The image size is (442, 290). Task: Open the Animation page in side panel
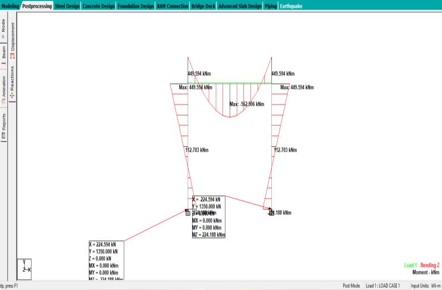pyautogui.click(x=4, y=90)
